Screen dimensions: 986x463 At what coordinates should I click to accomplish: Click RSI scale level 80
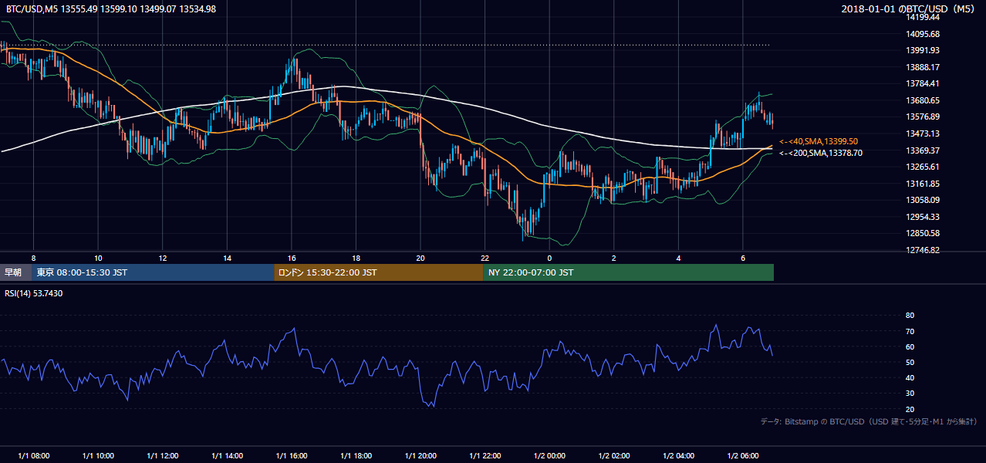pos(910,316)
